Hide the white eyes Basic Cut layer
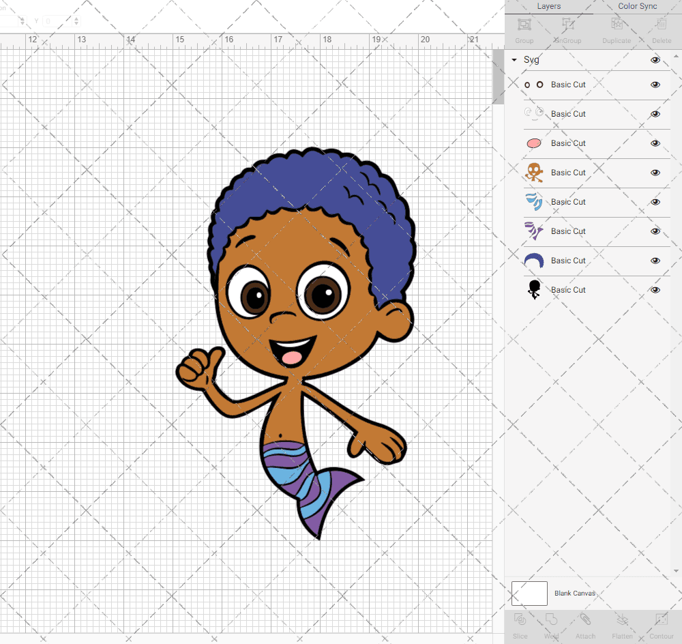The width and height of the screenshot is (682, 644). 655,114
